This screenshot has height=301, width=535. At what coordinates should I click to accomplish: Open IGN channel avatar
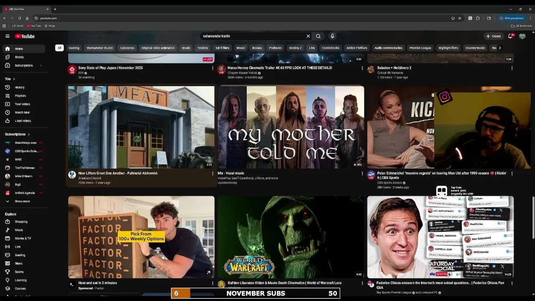(x=72, y=69)
